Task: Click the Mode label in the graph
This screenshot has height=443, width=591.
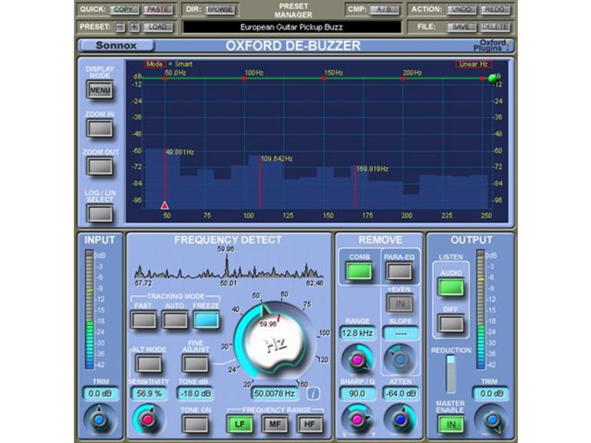Action: click(154, 64)
